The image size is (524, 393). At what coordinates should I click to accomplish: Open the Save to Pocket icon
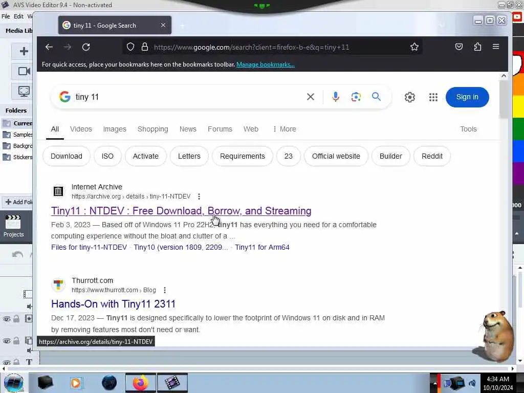coord(459,47)
